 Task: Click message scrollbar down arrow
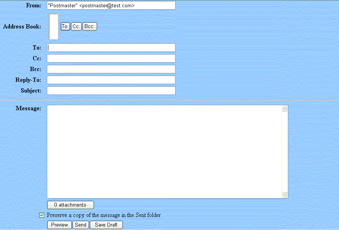(285, 195)
